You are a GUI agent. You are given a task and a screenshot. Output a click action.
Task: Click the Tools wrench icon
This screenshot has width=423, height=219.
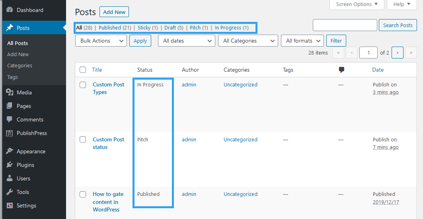10,192
